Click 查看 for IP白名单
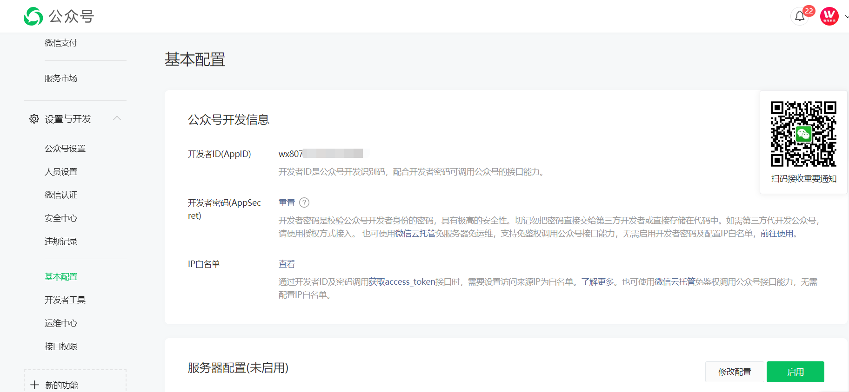The image size is (849, 392). (287, 264)
